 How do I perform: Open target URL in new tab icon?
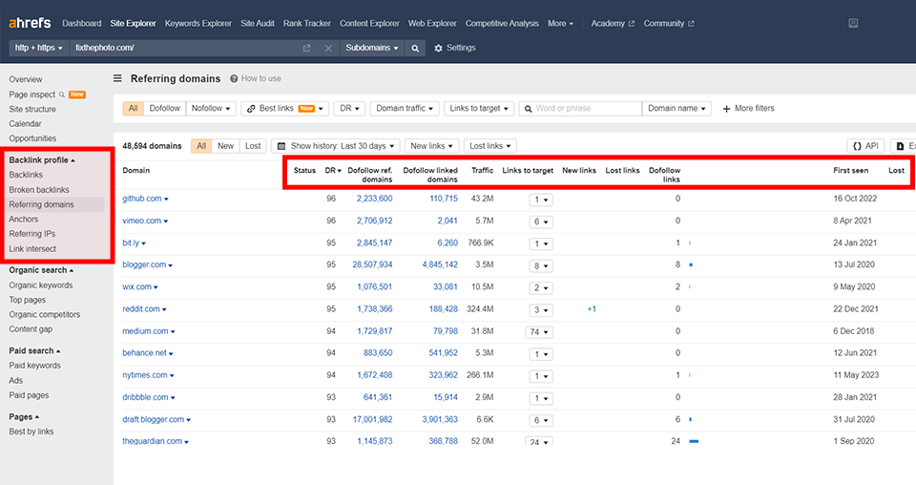coord(306,48)
